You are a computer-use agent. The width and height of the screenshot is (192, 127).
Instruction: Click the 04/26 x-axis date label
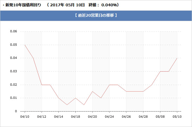126,116
